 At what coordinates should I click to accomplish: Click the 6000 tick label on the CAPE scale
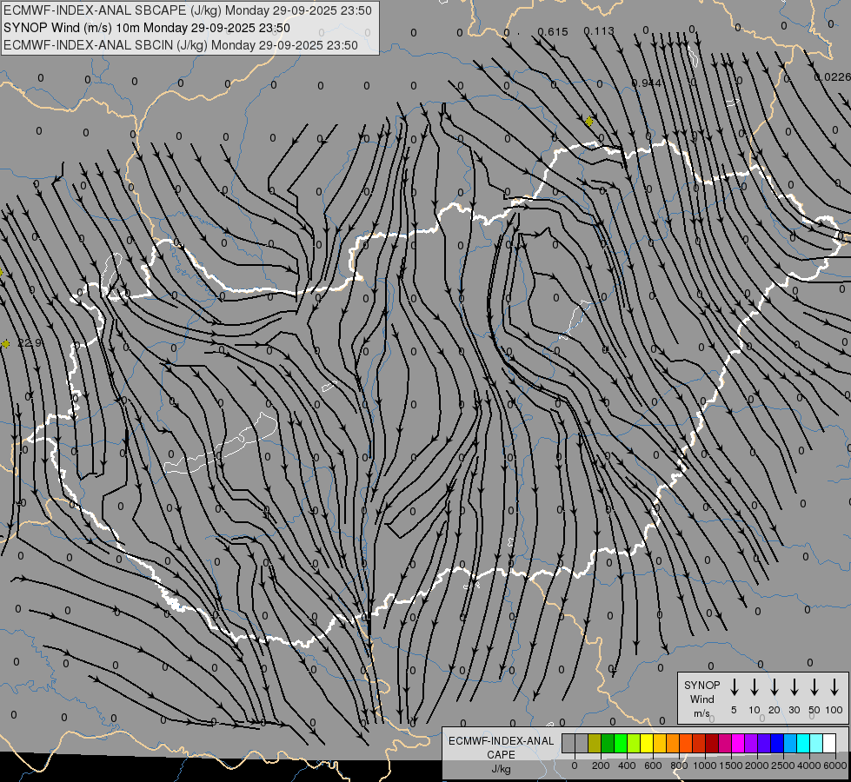coord(835,765)
